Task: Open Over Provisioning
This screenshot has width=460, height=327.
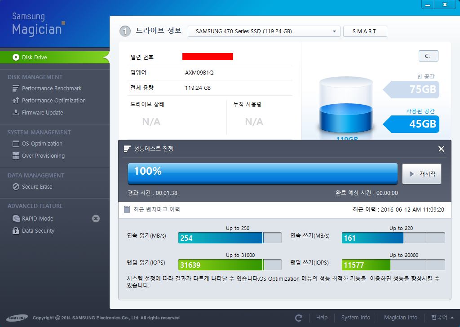Action: coord(44,156)
